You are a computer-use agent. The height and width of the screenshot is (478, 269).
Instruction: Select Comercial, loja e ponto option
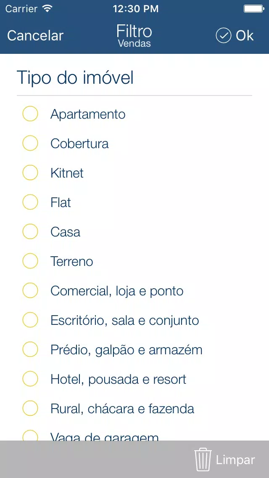click(30, 291)
